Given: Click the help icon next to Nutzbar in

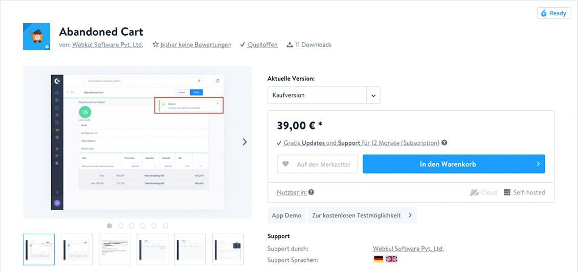Looking at the screenshot, I should coord(311,192).
